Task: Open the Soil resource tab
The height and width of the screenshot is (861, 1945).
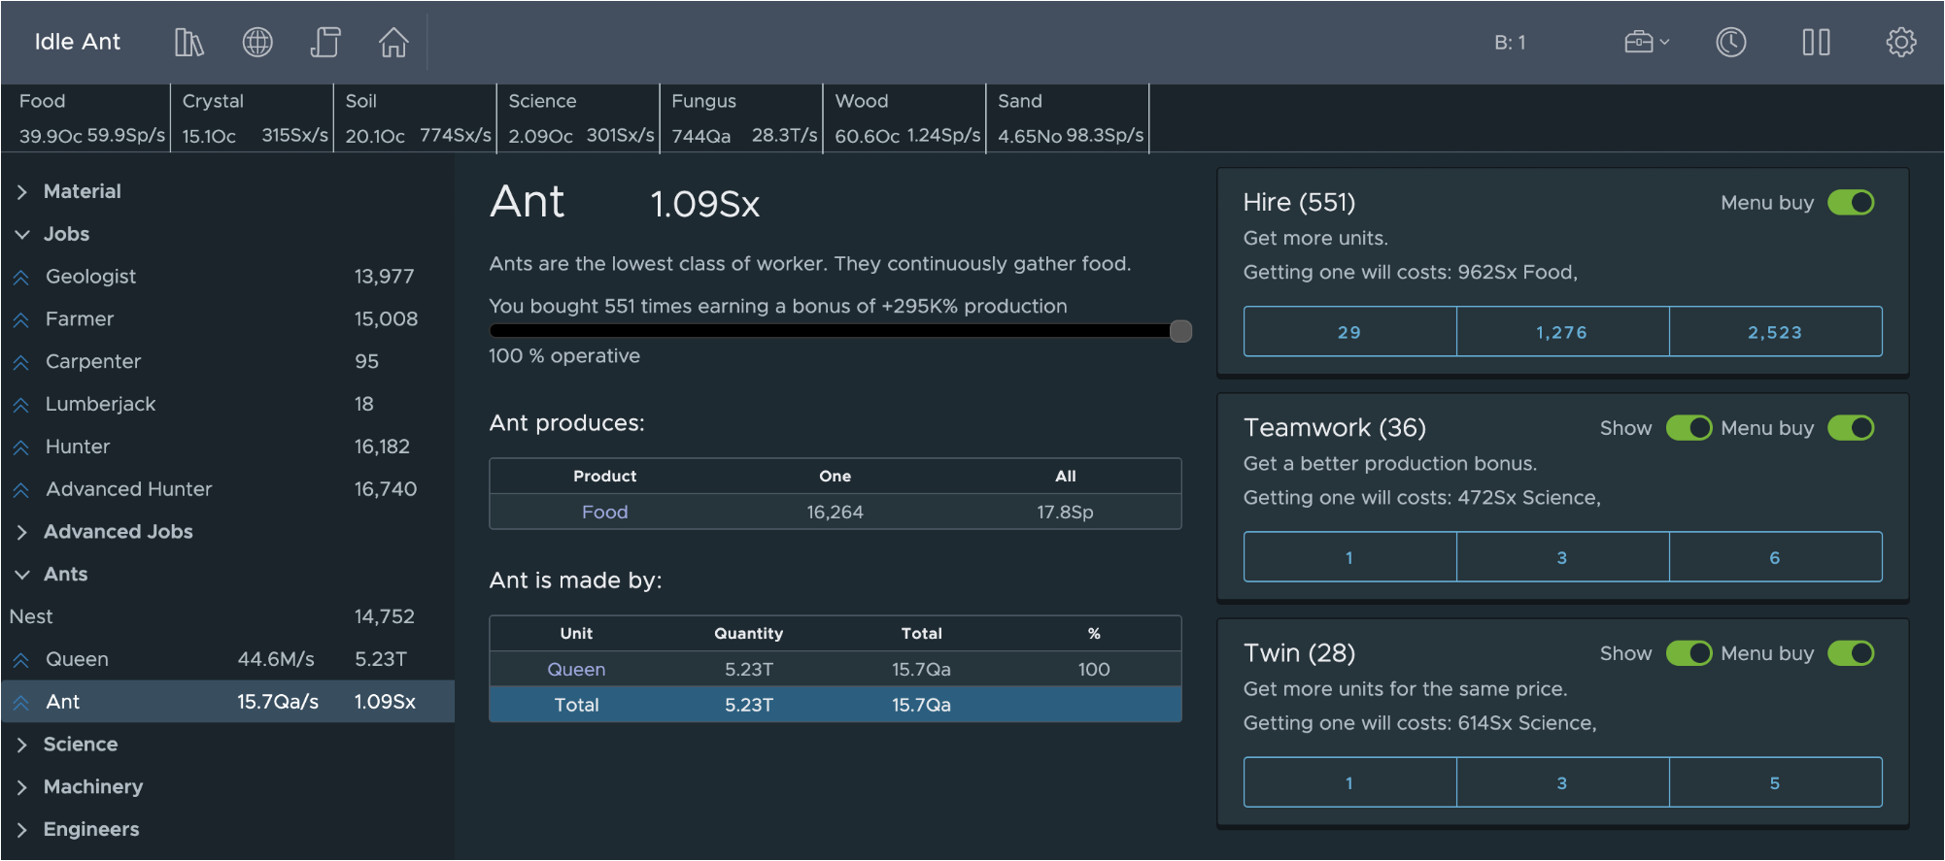Action: point(416,118)
